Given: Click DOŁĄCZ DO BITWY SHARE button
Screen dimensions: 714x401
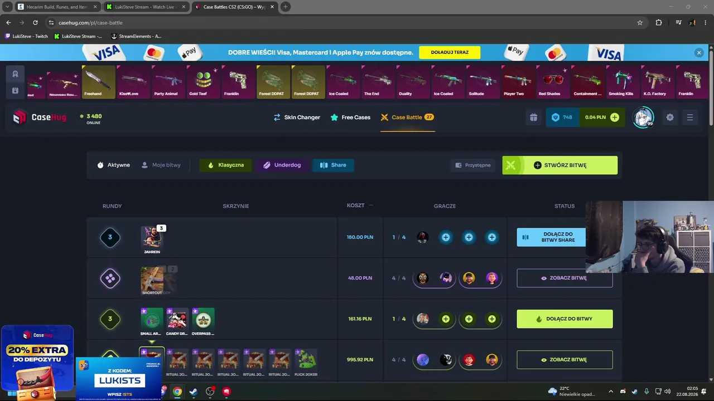Looking at the screenshot, I should tap(551, 237).
